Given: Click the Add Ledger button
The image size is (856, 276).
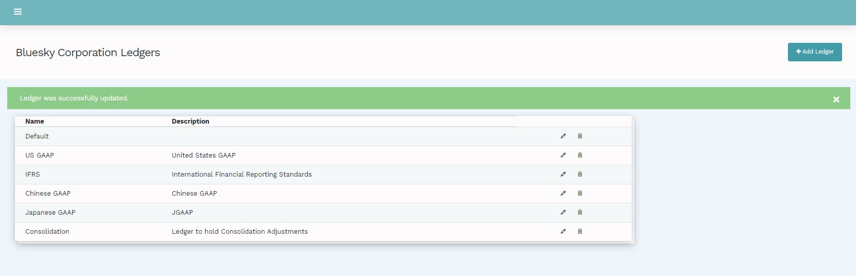Looking at the screenshot, I should [814, 52].
